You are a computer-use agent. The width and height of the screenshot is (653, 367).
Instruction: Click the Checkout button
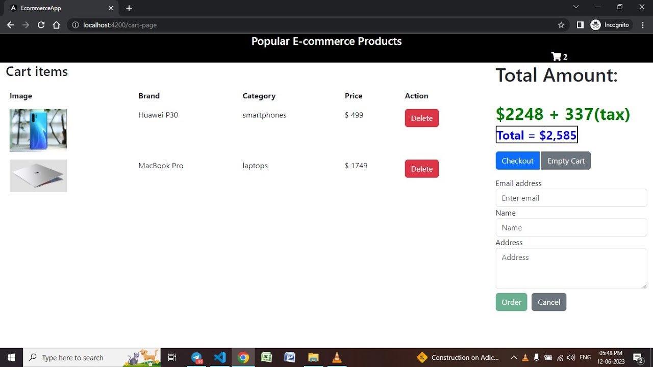(x=517, y=161)
